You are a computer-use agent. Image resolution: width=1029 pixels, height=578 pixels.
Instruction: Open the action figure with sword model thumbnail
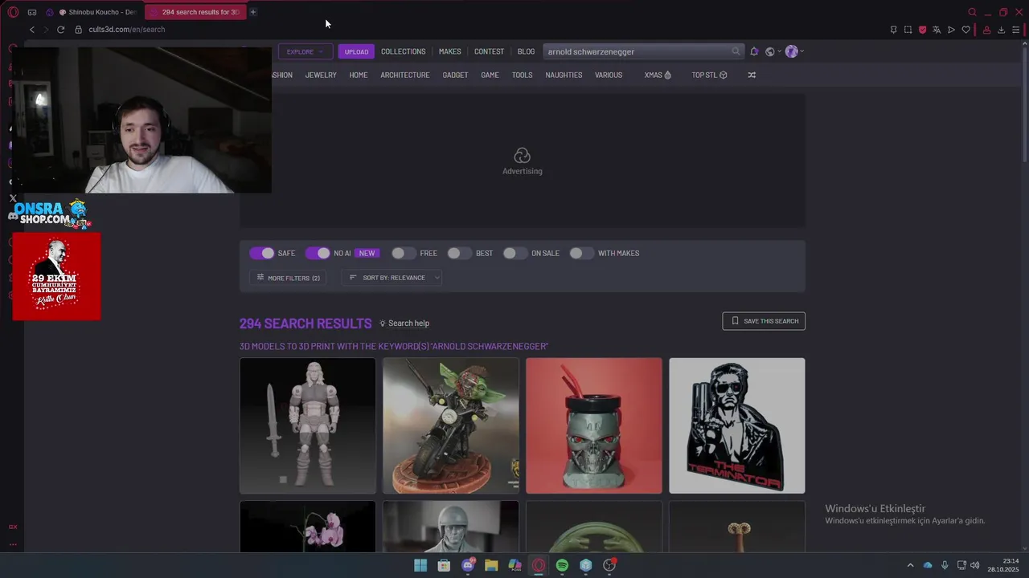[x=308, y=425]
